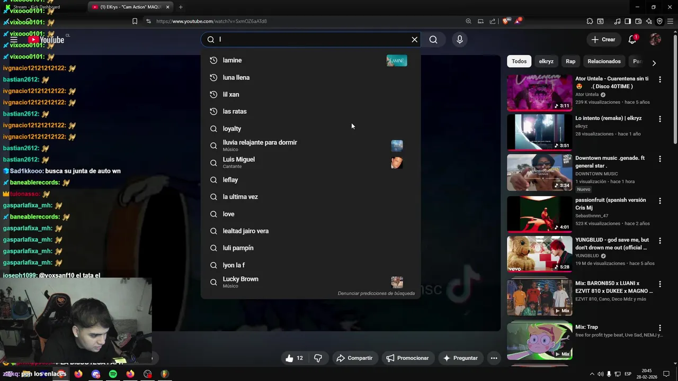Start voice search with the microphone

point(460,40)
